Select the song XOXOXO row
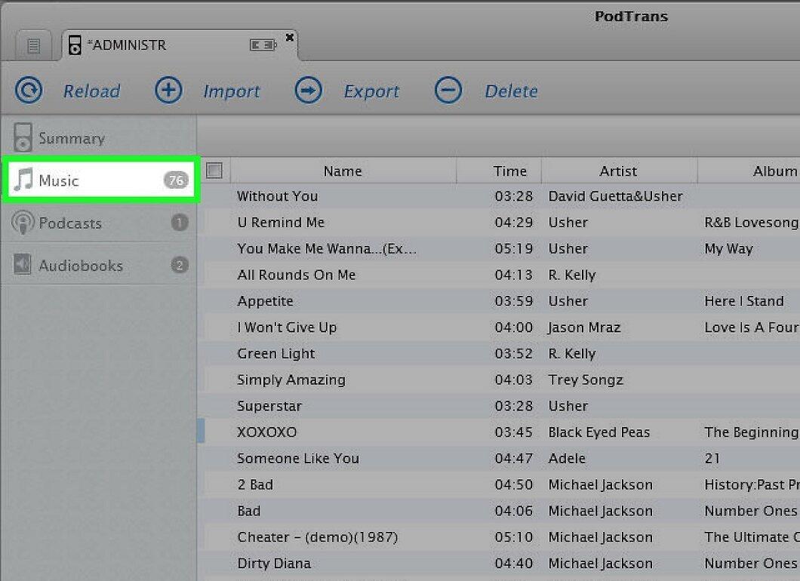 click(498, 432)
